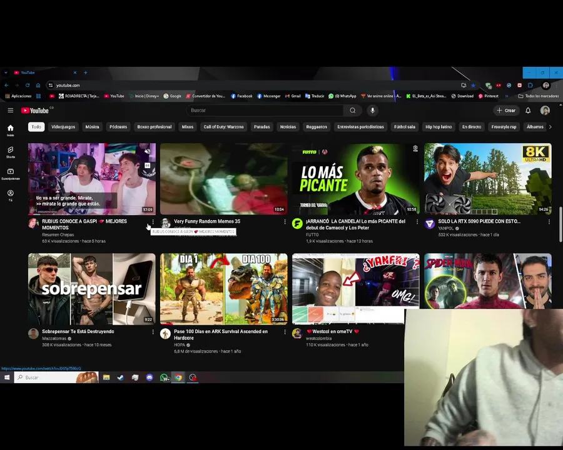This screenshot has height=450, width=563.
Task: Click the YouTube logo
Action: [35, 111]
